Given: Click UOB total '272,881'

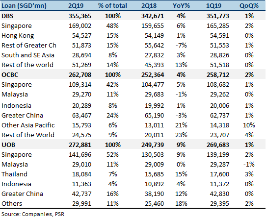Looking at the screenshot, I should [x=80, y=145].
